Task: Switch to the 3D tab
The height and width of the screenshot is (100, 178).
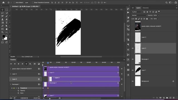Action: click(133, 8)
